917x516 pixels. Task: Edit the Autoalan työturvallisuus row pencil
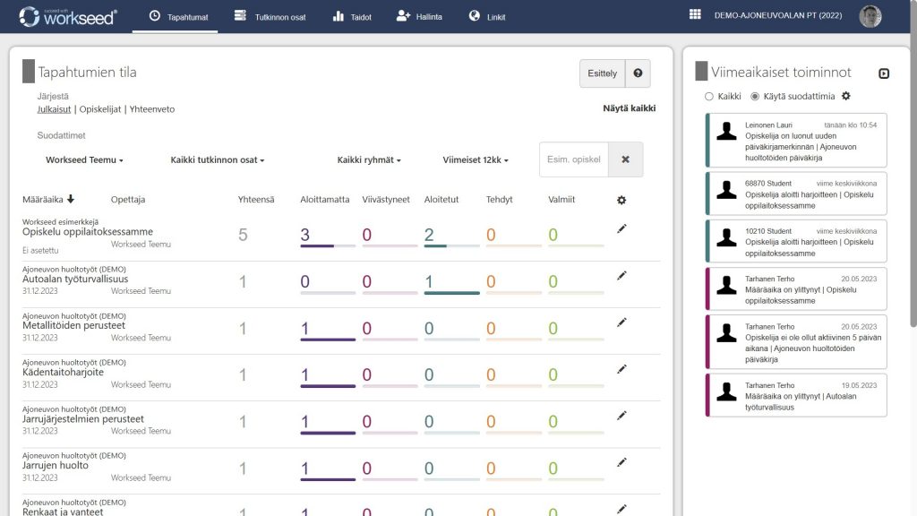621,276
